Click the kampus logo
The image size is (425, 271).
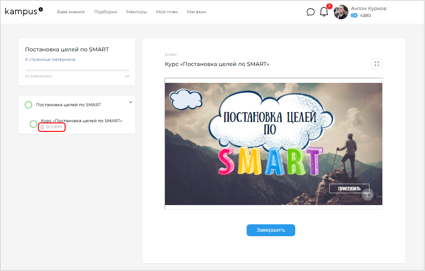tap(24, 11)
